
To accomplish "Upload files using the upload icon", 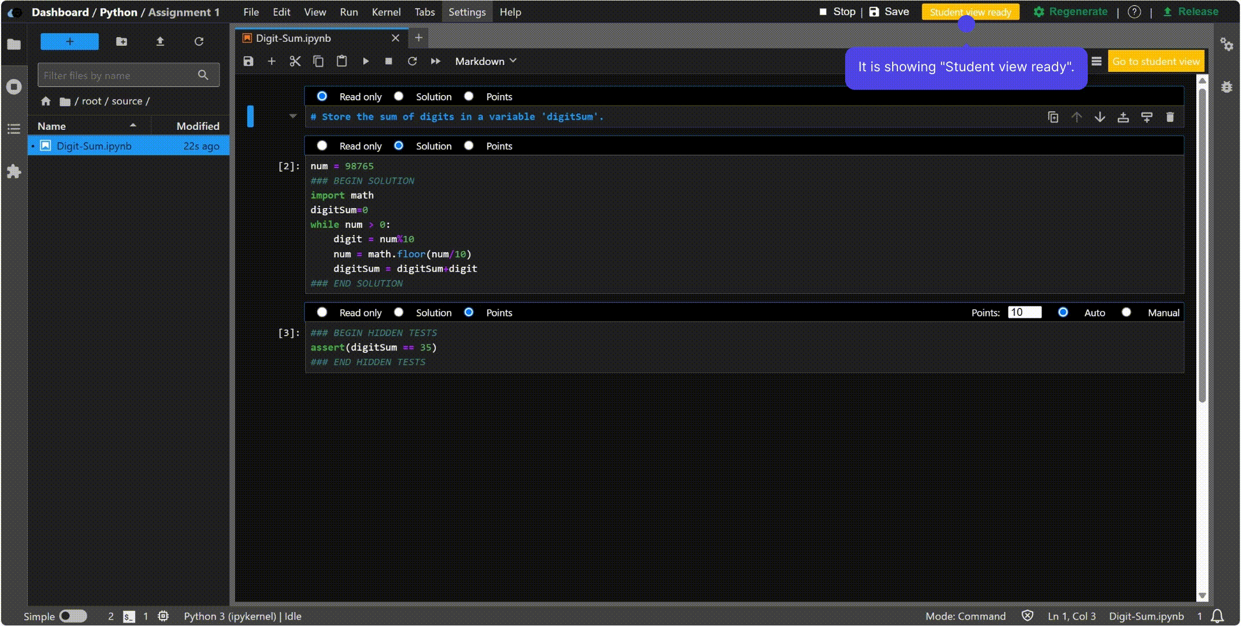I will point(160,42).
